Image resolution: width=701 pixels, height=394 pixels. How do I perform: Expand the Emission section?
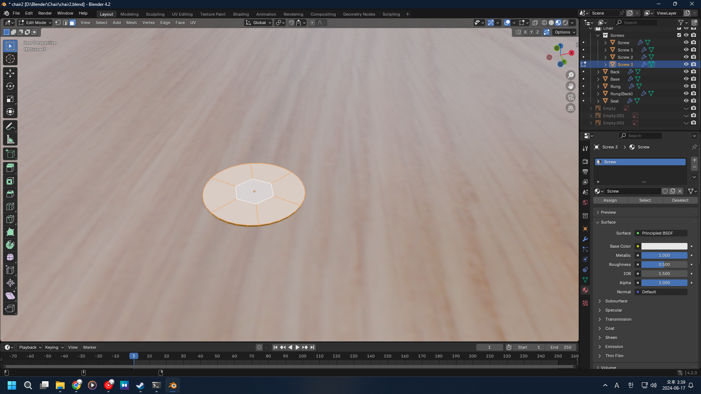(x=614, y=347)
